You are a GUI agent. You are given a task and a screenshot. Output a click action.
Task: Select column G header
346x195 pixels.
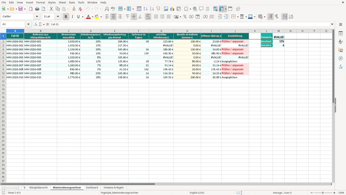[x=161, y=31]
